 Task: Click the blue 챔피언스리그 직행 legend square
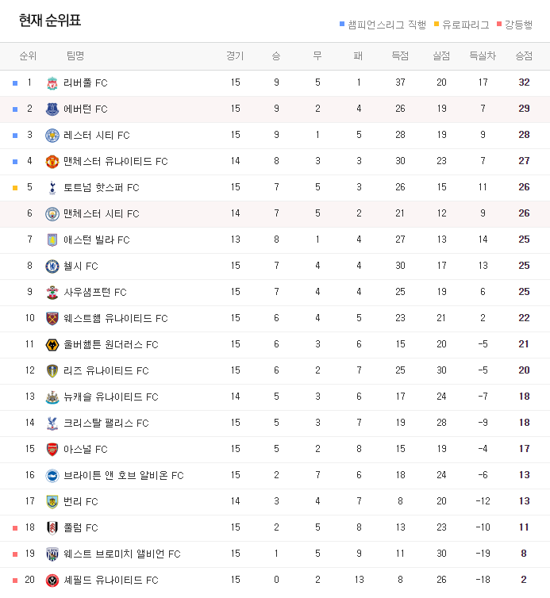tap(342, 25)
